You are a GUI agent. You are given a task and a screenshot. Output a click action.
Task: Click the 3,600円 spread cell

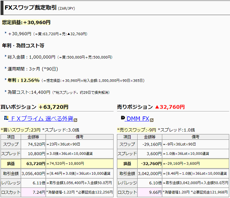coord(149,154)
